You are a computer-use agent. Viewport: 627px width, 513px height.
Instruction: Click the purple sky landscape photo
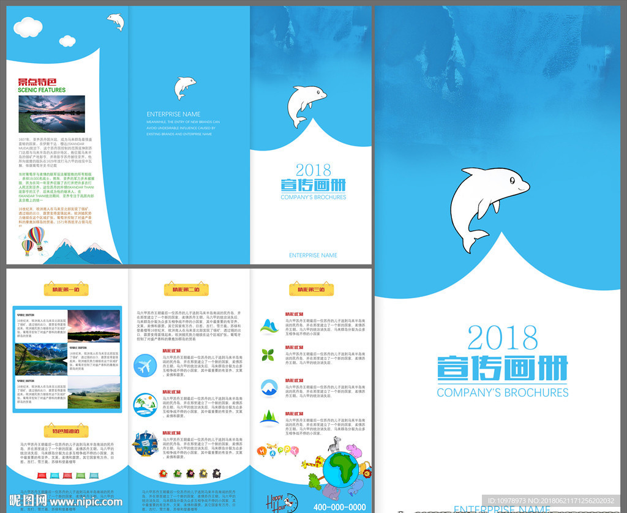(94, 326)
